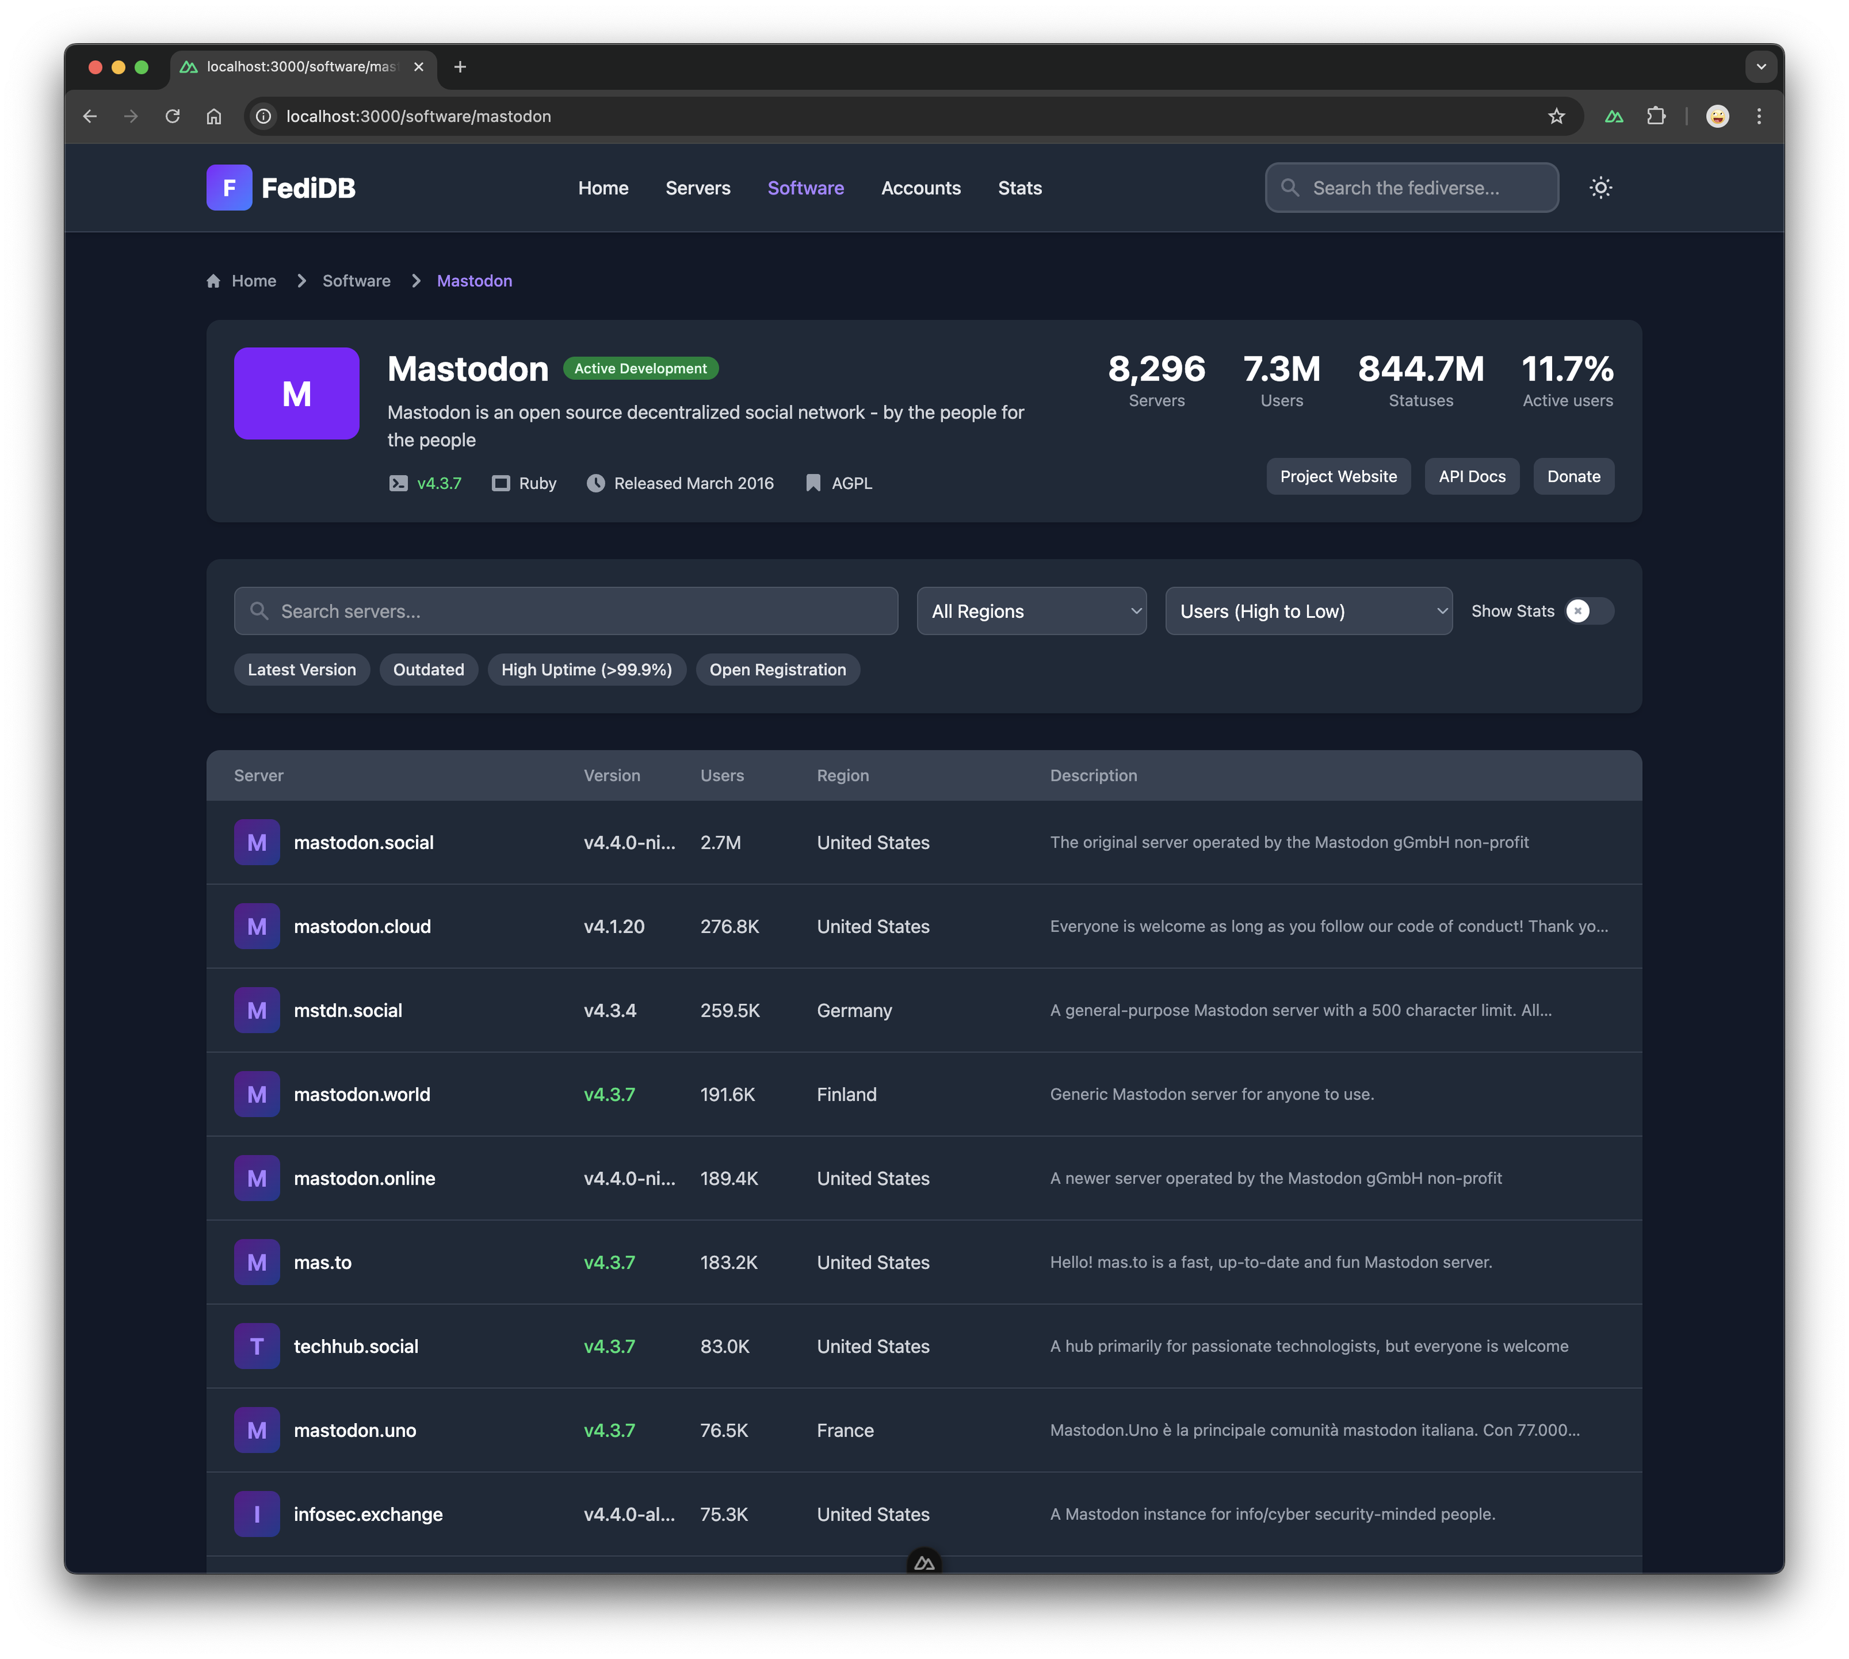Click the browser address bar URL
1849x1659 pixels.
(x=418, y=116)
